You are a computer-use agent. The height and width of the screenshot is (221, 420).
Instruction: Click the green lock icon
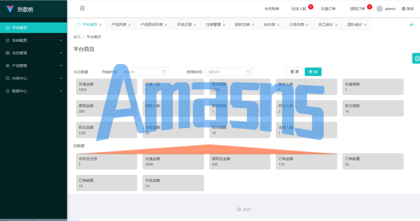coord(412,24)
